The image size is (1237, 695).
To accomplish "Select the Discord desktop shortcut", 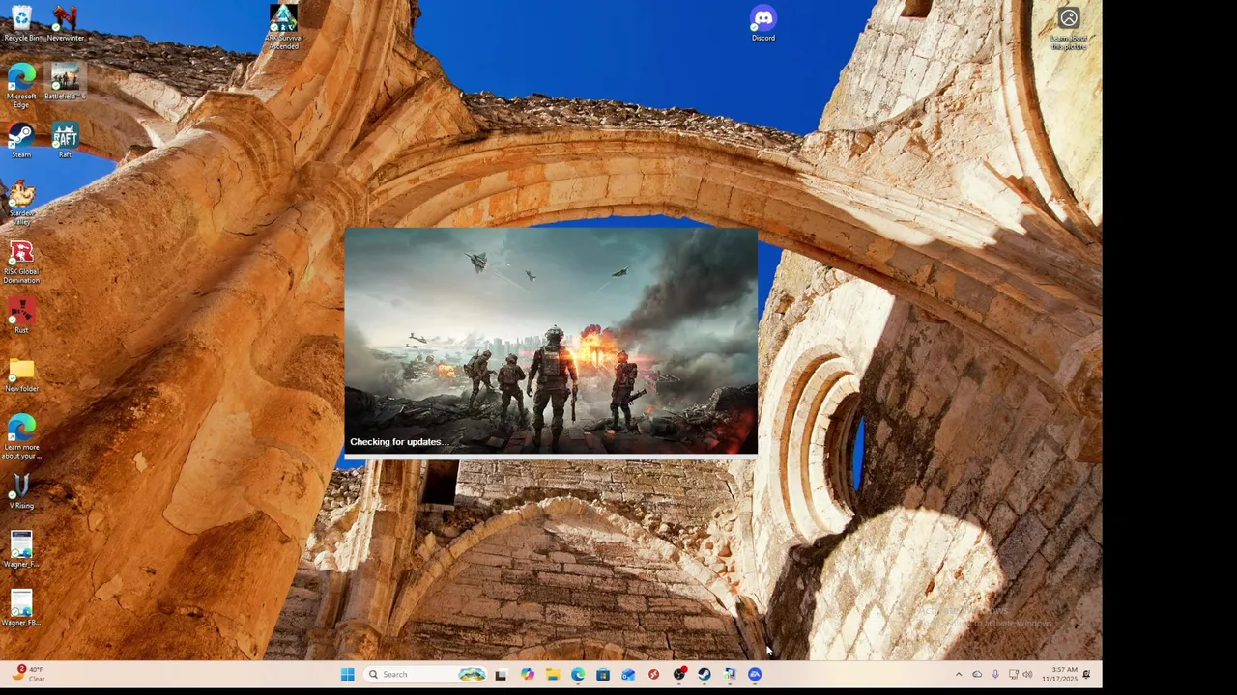I will click(763, 23).
